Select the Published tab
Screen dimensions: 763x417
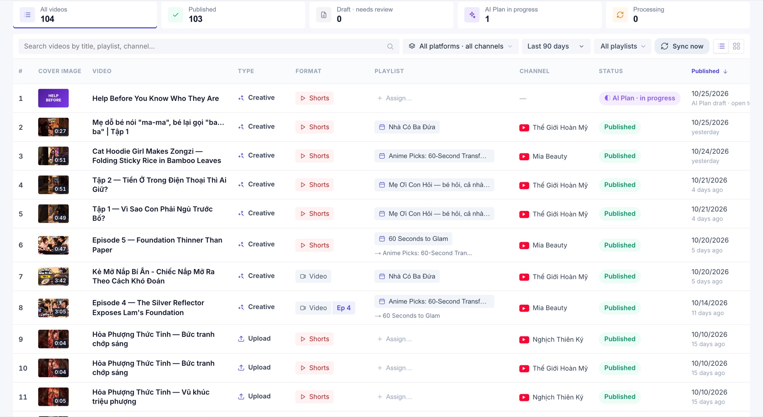pos(233,14)
